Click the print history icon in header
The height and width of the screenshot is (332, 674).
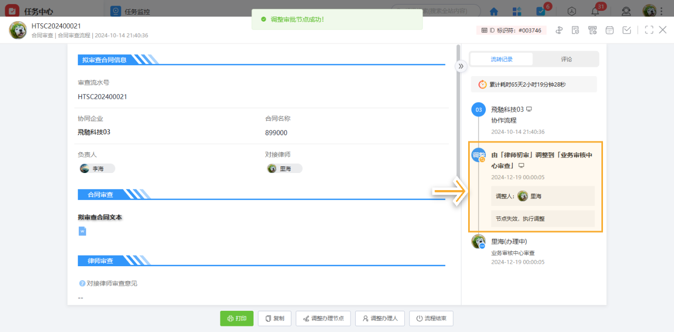point(593,30)
